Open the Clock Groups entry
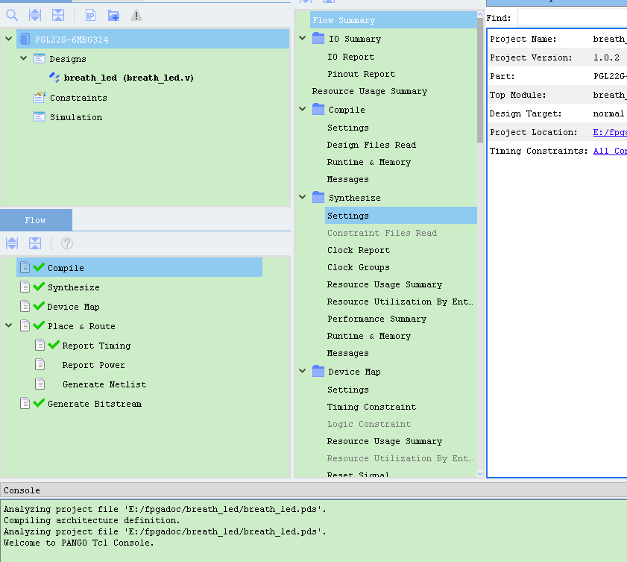 coord(359,267)
